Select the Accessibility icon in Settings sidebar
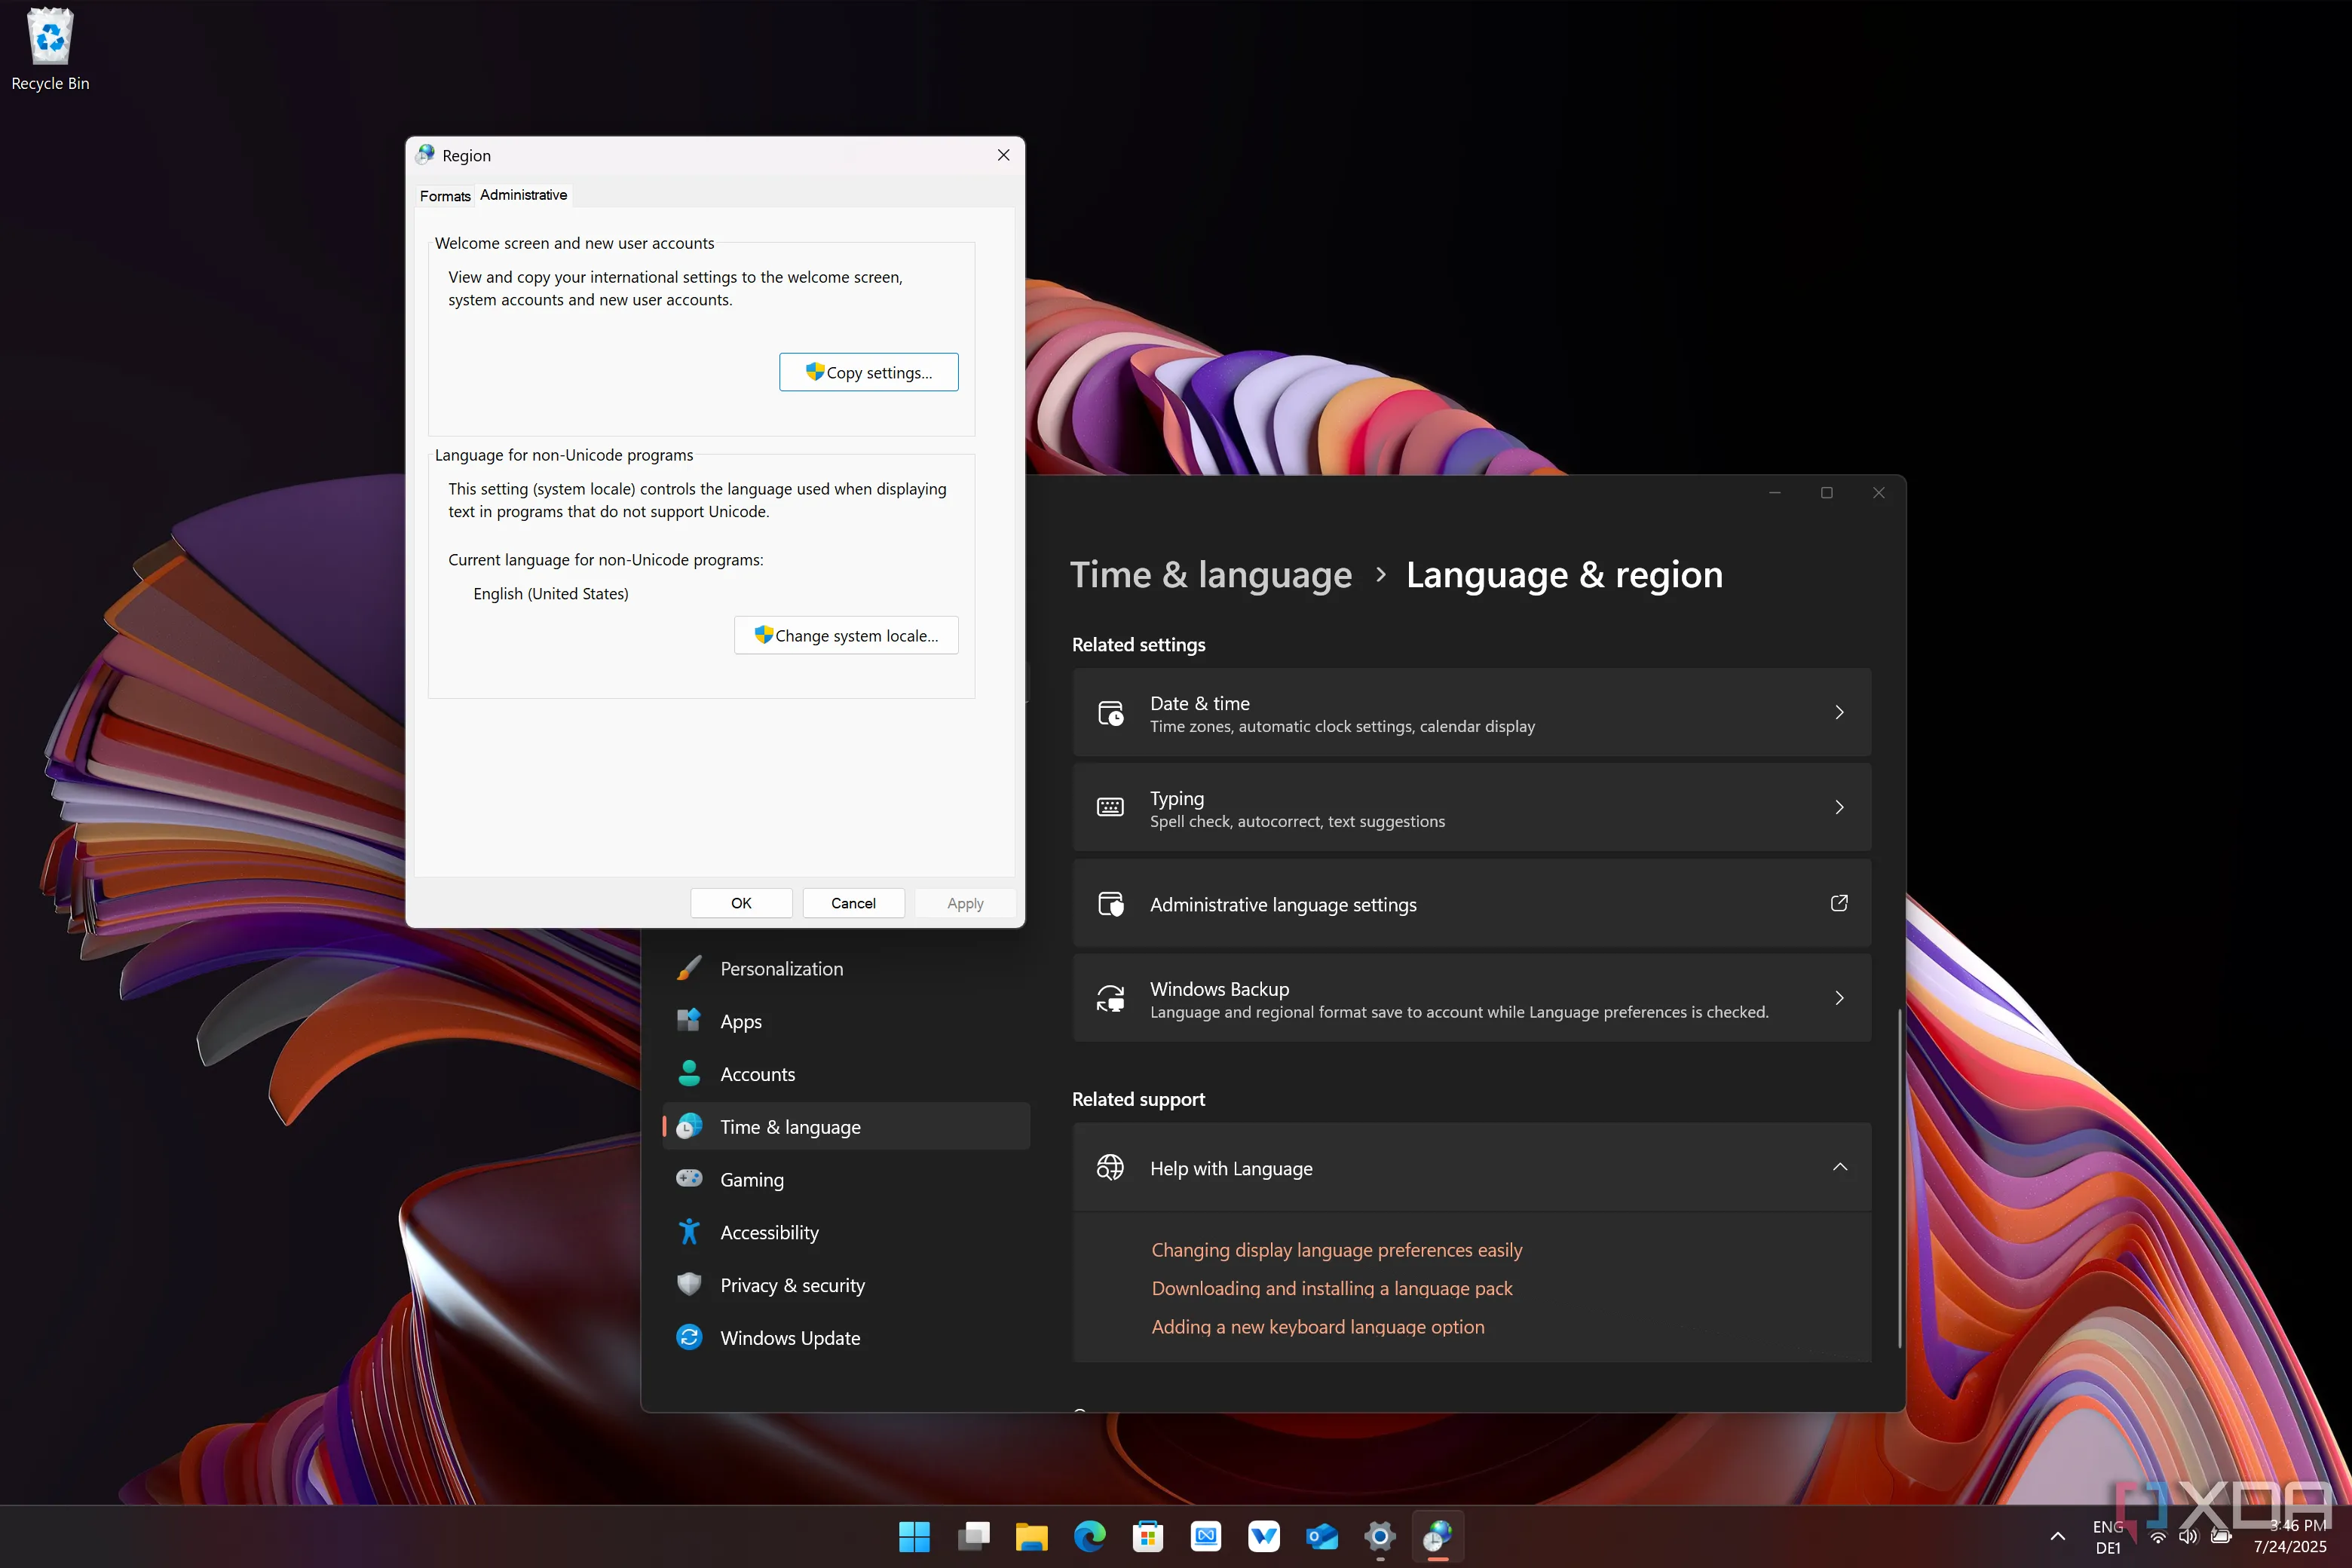This screenshot has width=2352, height=1568. click(x=690, y=1232)
